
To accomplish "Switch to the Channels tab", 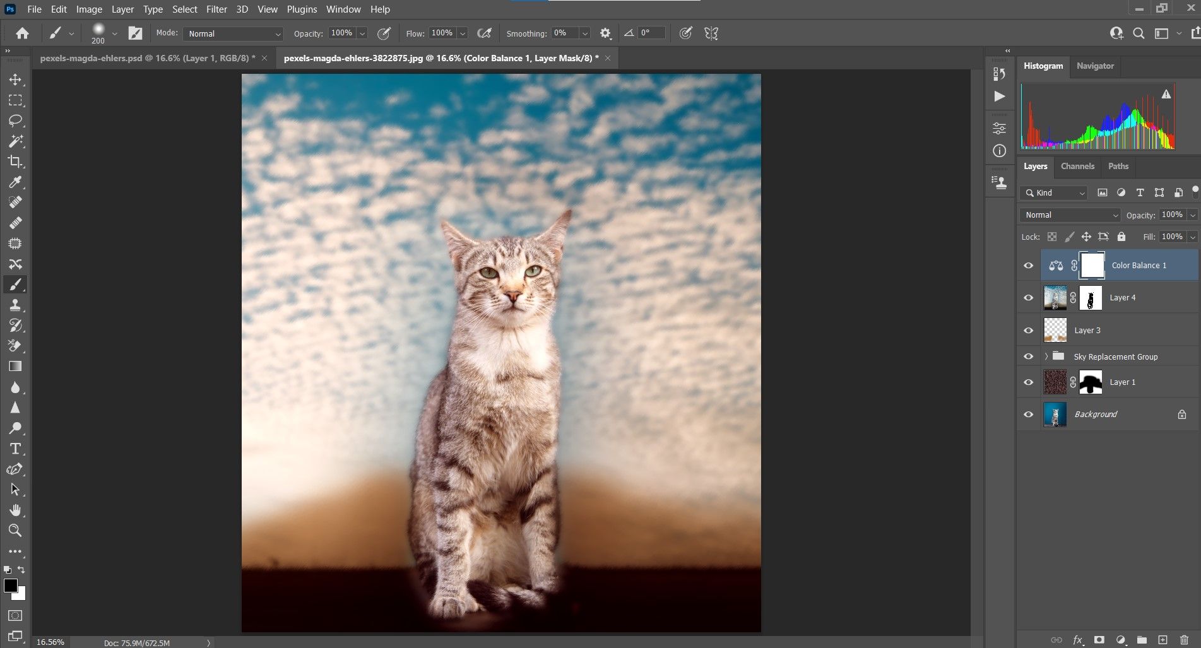I will tap(1077, 167).
